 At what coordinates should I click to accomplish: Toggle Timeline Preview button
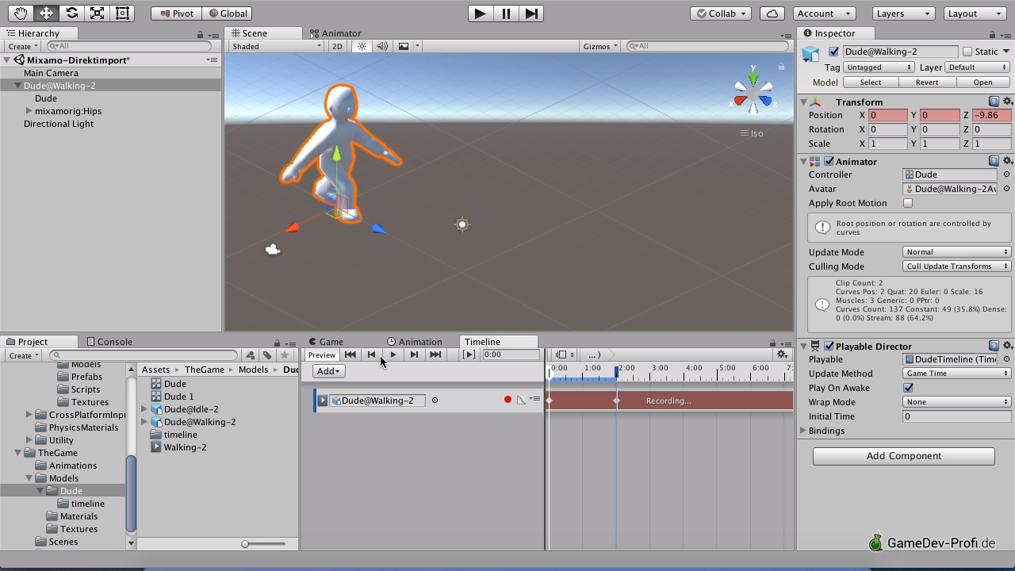[x=321, y=354]
